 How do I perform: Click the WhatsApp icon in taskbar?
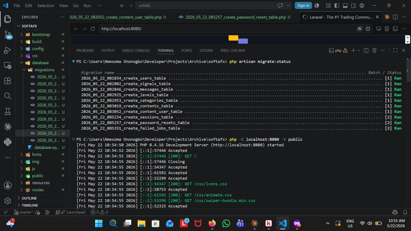click(x=226, y=223)
